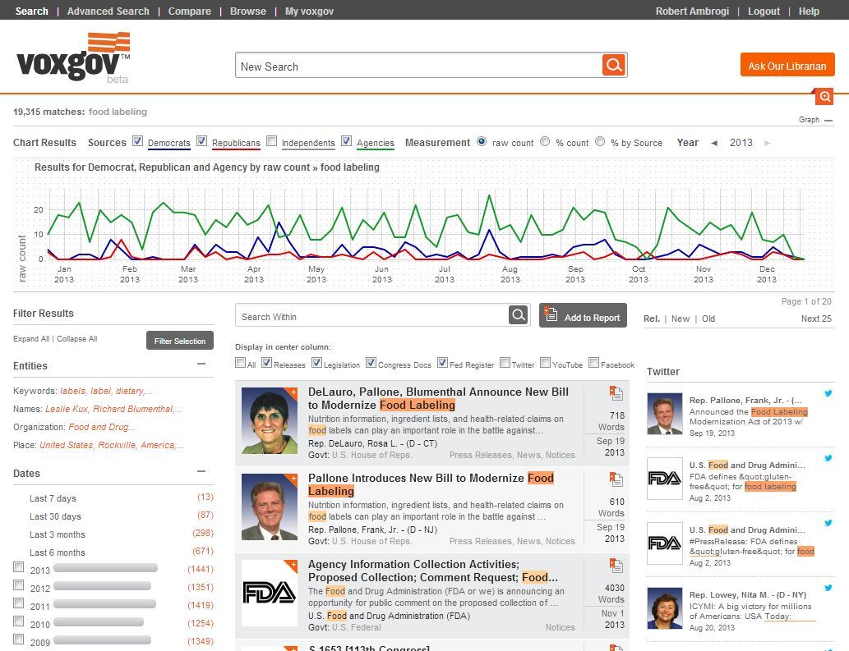Click Twitter bird icon on Rep. Lowey tweet
Screen dimensions: 849x651
(x=828, y=588)
